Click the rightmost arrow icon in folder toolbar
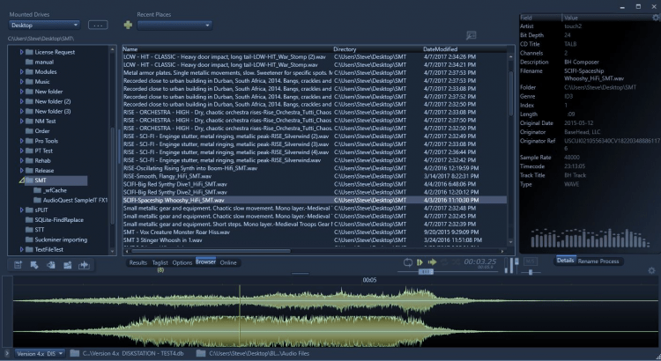The width and height of the screenshot is (661, 361). tap(85, 264)
